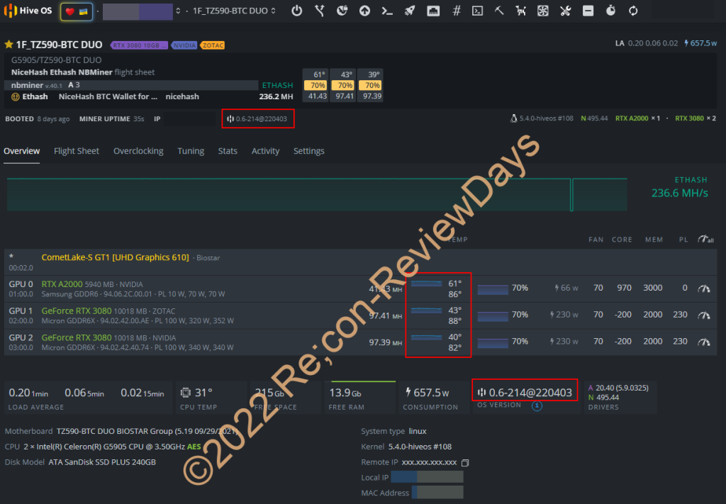Copy the Remote IP using copy icon
Image resolution: width=726 pixels, height=504 pixels.
coord(465,462)
